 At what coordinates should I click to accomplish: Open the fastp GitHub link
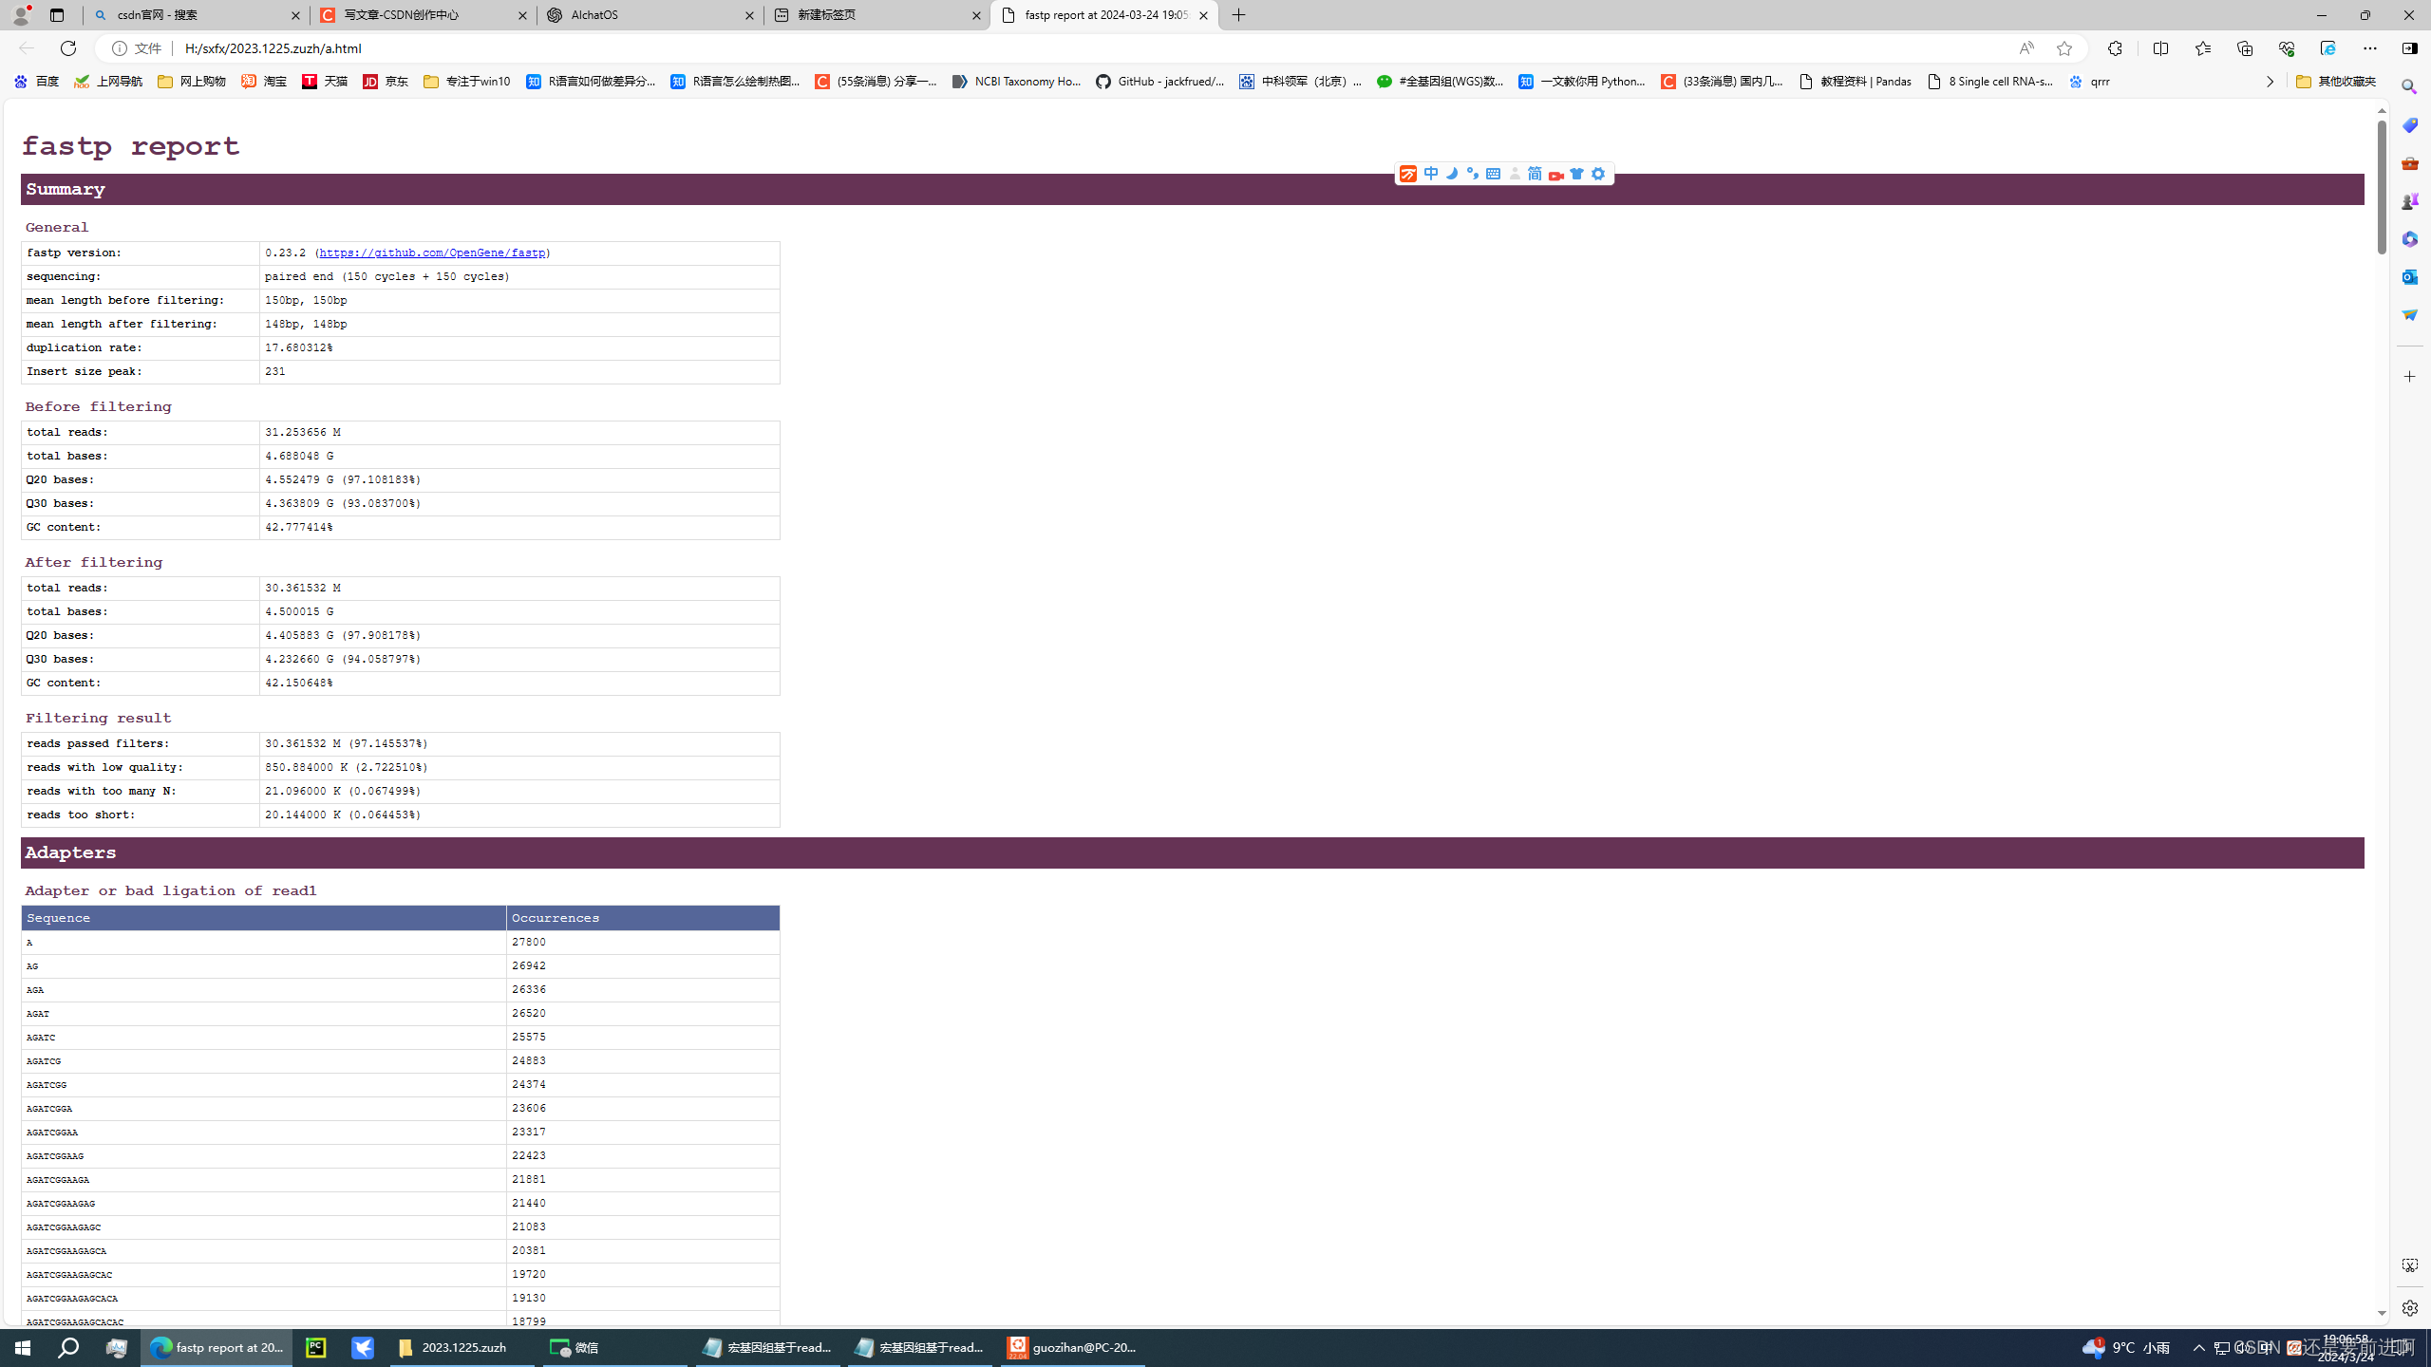pyautogui.click(x=433, y=253)
